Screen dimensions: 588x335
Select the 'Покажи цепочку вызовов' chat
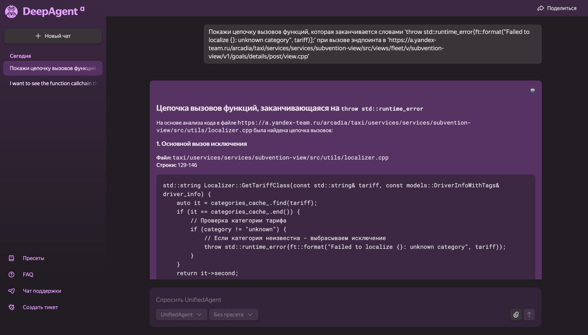(x=53, y=68)
